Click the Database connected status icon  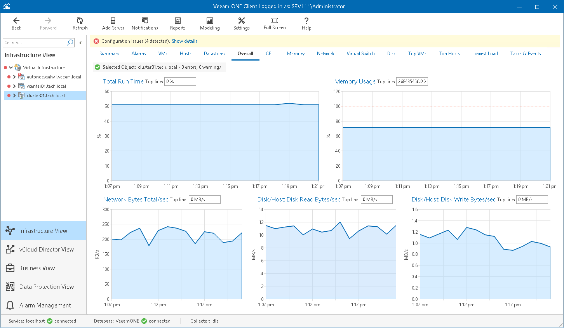coord(144,321)
